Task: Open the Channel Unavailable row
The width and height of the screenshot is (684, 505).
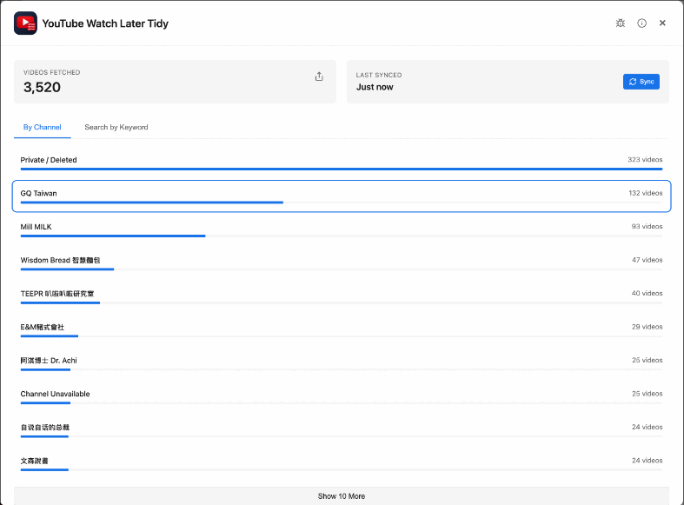Action: coord(342,397)
